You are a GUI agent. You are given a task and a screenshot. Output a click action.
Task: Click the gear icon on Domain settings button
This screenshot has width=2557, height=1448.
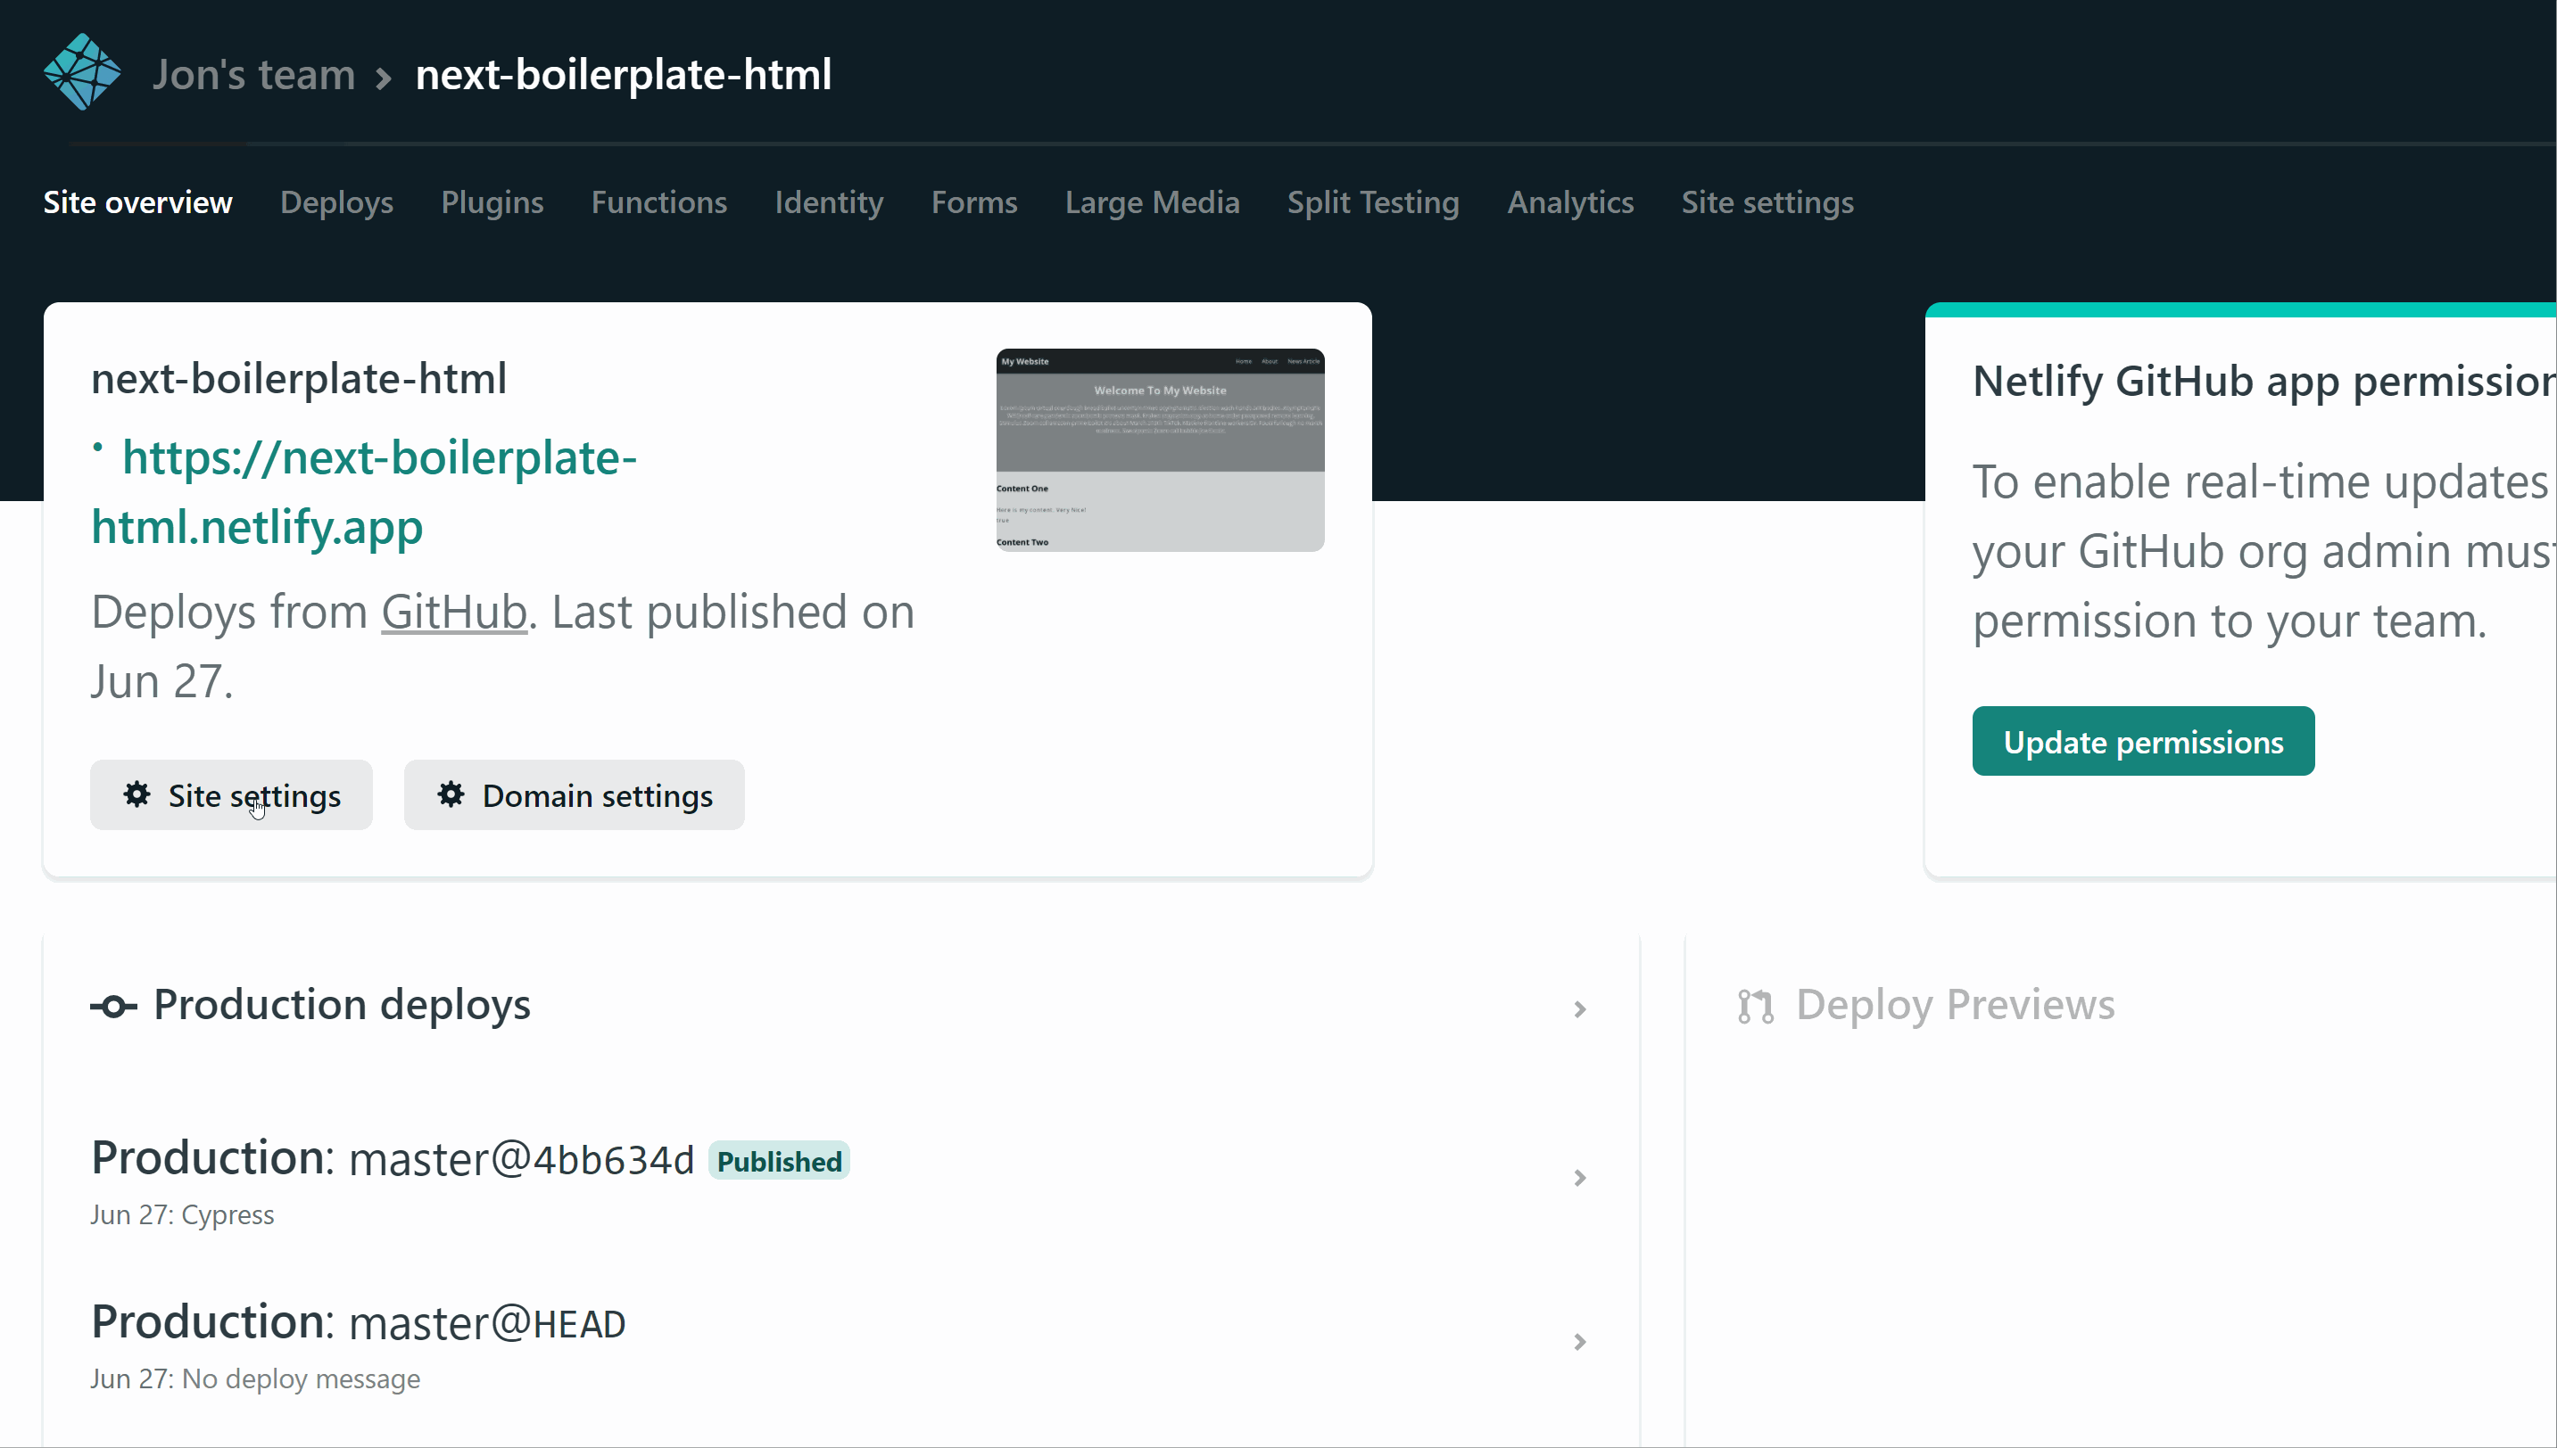451,794
